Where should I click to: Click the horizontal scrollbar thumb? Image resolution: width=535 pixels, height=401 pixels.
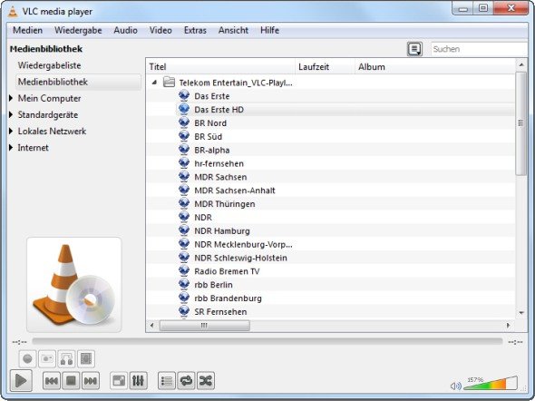point(205,325)
